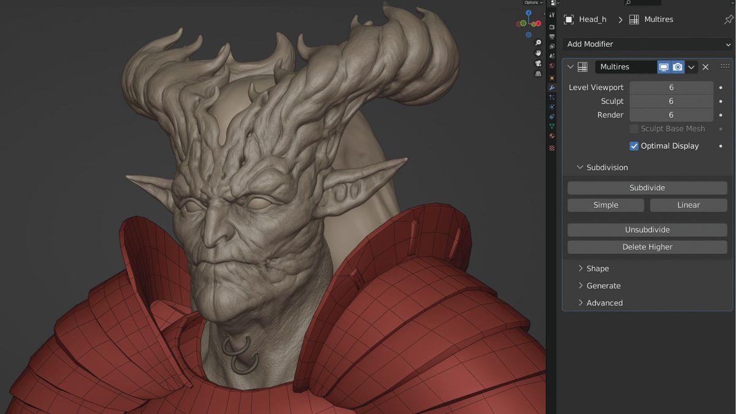The height and width of the screenshot is (414, 736).
Task: Toggle camera view using the camera icon
Action: coord(538,63)
